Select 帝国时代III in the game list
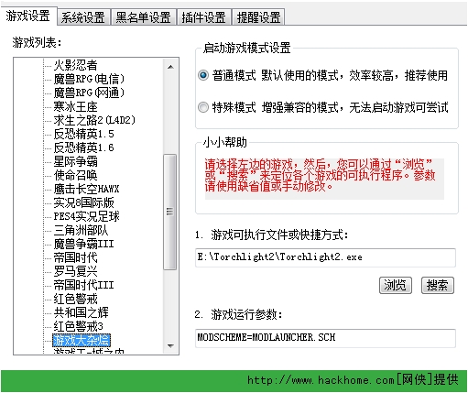 click(x=83, y=285)
